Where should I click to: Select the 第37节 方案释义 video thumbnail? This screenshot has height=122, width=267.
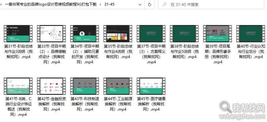[151, 34]
